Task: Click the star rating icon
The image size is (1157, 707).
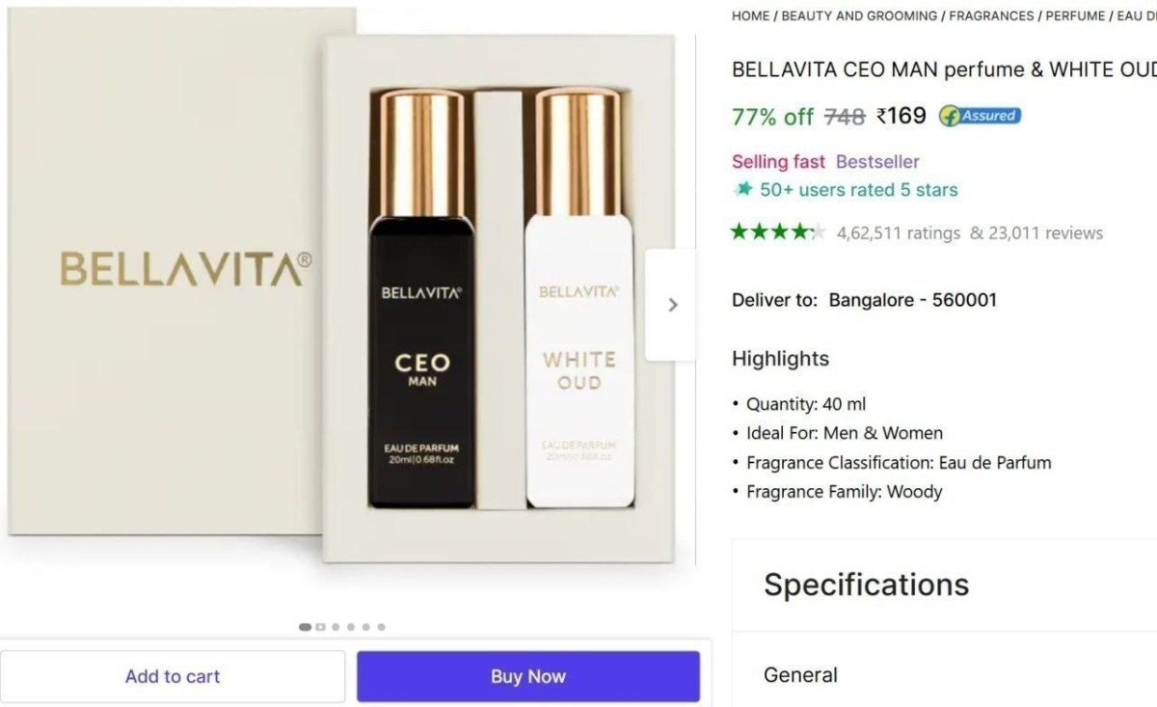Action: pos(778,231)
